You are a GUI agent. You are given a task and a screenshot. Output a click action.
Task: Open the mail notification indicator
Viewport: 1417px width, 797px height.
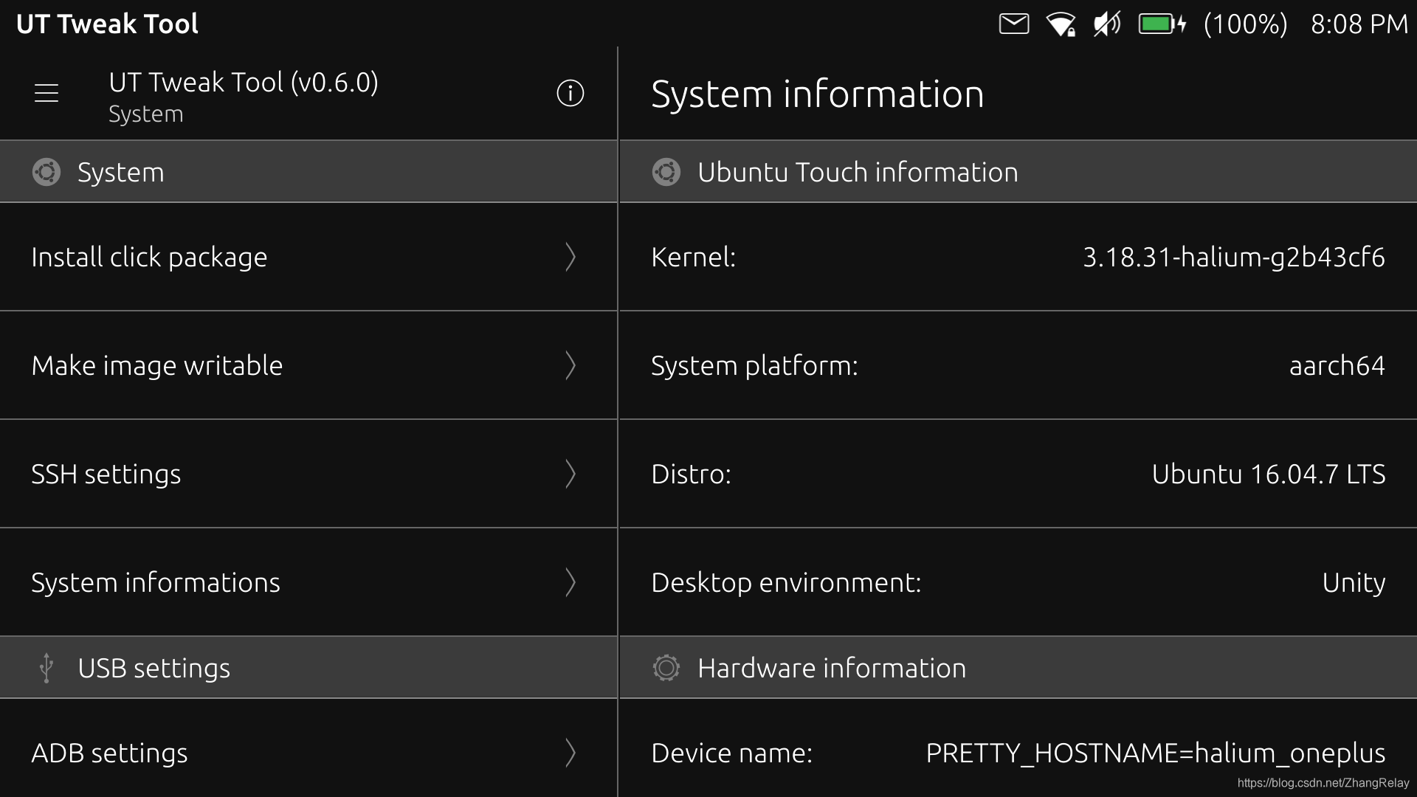1013,24
